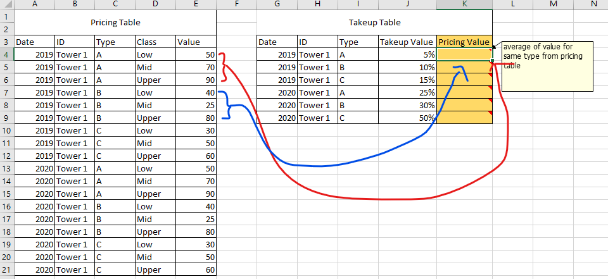Select column header M
Viewport: 608px width, 279px height.
click(553, 4)
